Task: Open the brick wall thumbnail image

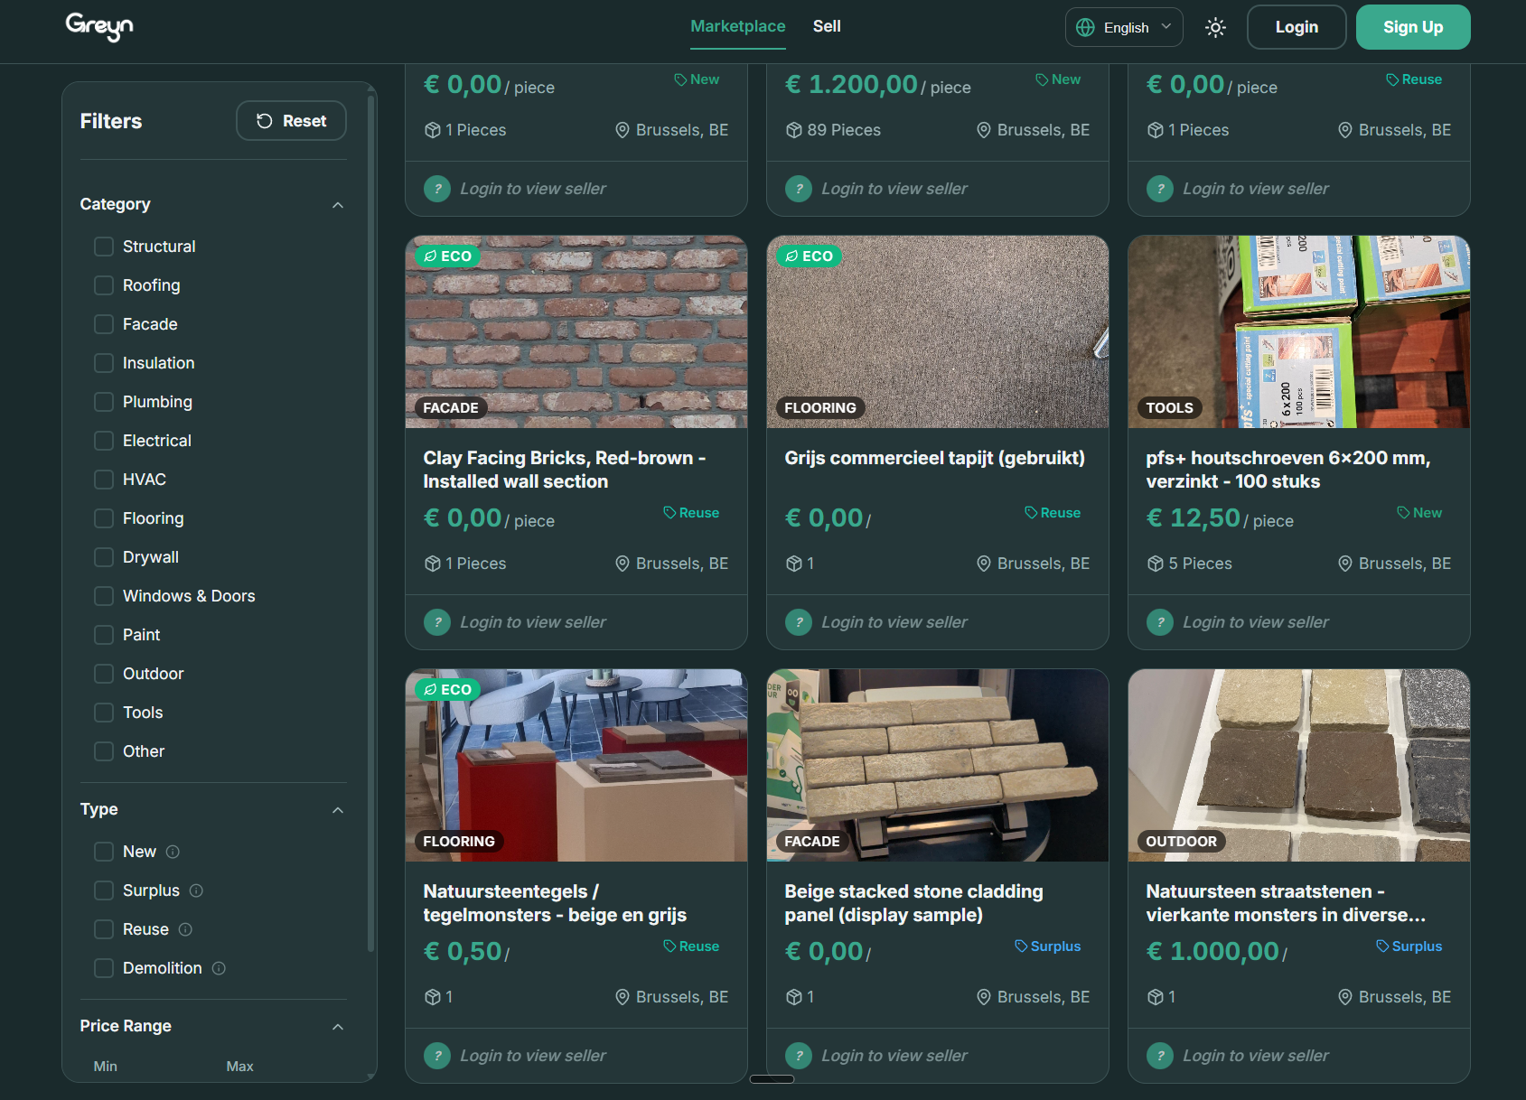Action: coord(576,332)
